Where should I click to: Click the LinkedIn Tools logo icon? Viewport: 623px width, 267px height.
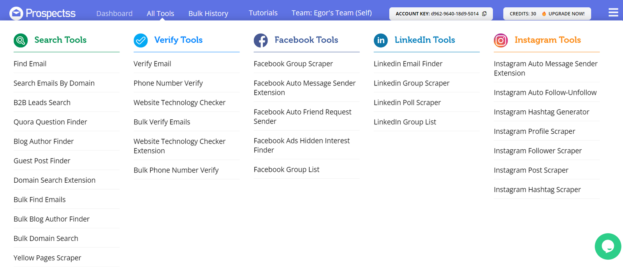pyautogui.click(x=380, y=40)
